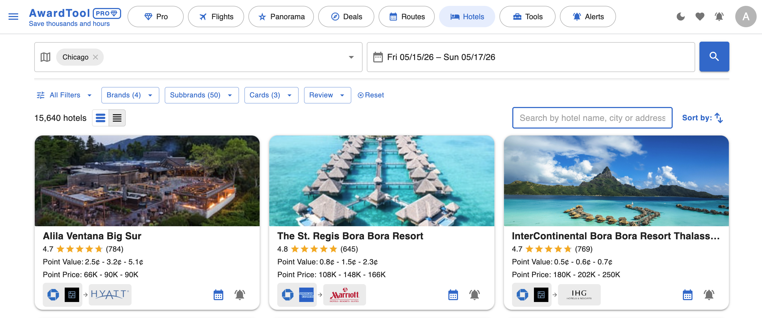Switch to compact list view toggle

117,118
